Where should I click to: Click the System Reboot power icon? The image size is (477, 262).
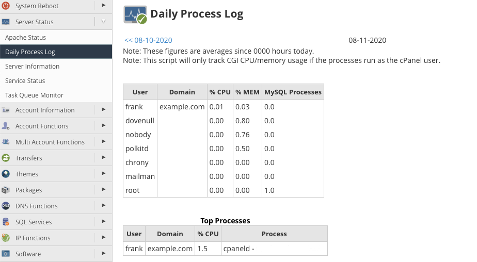6,6
